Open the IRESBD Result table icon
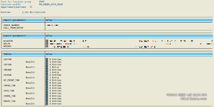Screen dimensions: 214x107 pyautogui.click(x=47, y=72)
